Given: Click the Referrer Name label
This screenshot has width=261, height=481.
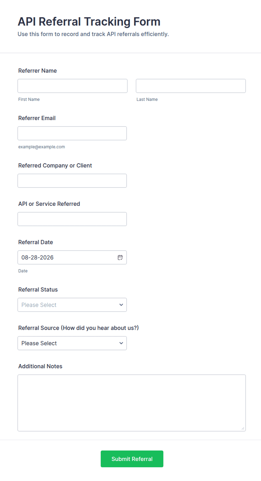Looking at the screenshot, I should point(38,71).
